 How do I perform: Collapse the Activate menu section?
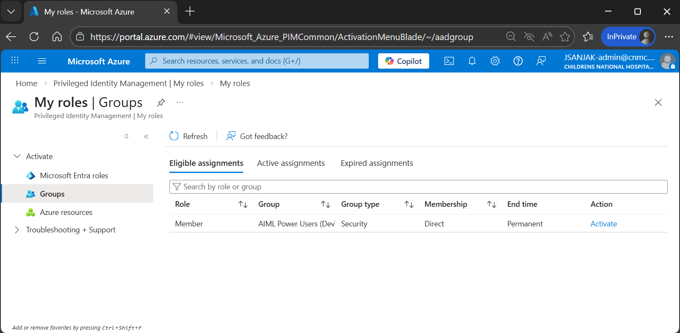[17, 156]
